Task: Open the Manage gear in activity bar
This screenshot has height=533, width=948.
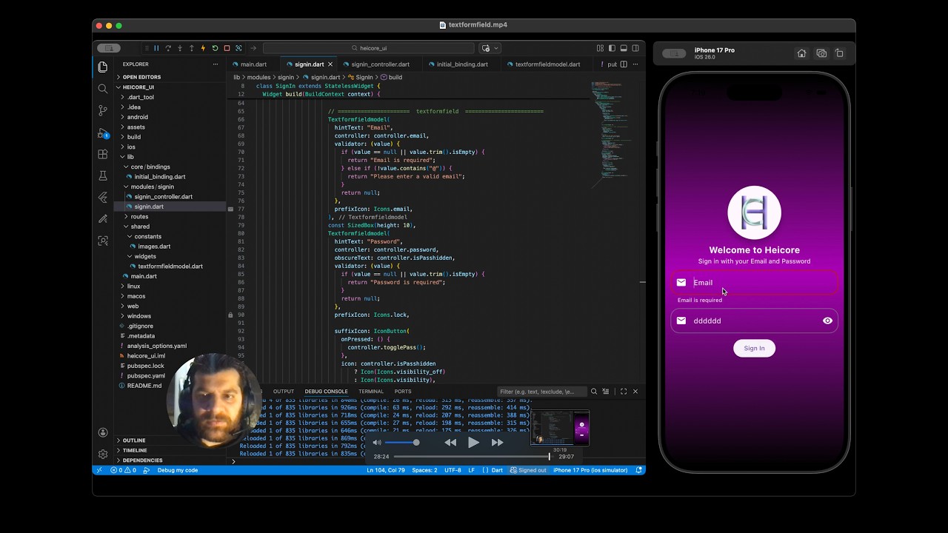Action: coord(103,454)
